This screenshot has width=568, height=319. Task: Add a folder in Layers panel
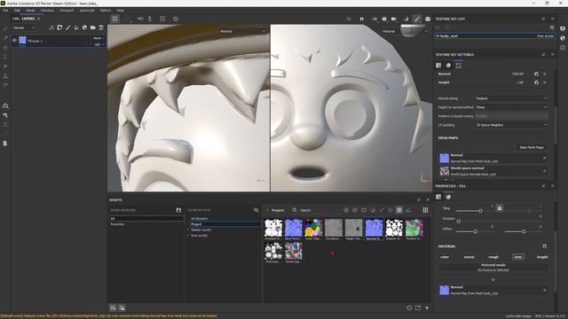pyautogui.click(x=92, y=27)
